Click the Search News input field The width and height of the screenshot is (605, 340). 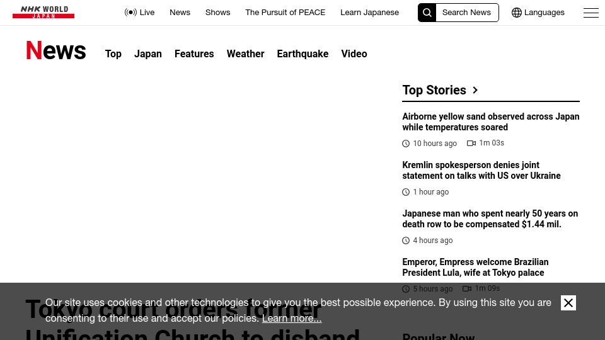coord(467,13)
